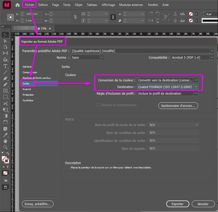Open the Fichier menu
218x212 pixels.
[x=30, y=5]
